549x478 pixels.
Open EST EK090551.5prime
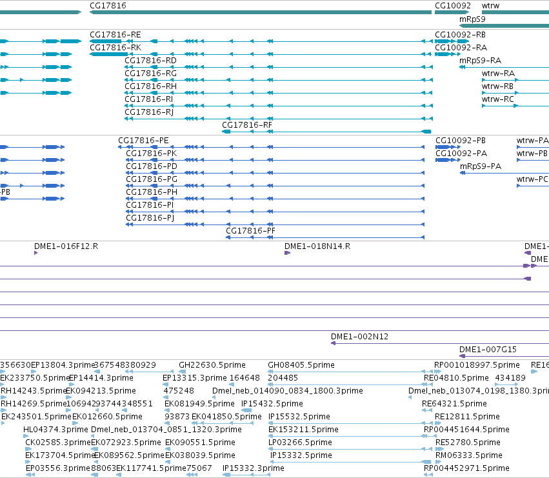pyautogui.click(x=200, y=443)
